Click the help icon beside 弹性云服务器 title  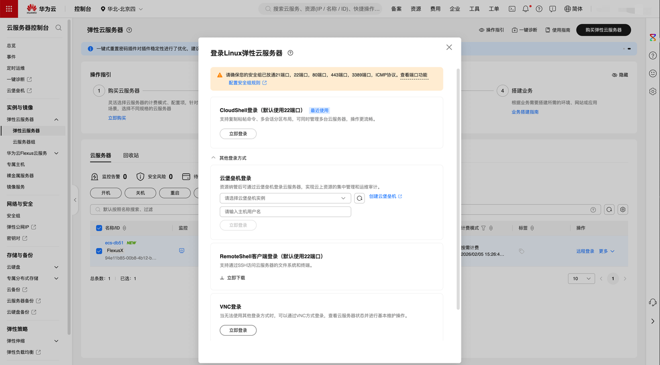click(129, 30)
